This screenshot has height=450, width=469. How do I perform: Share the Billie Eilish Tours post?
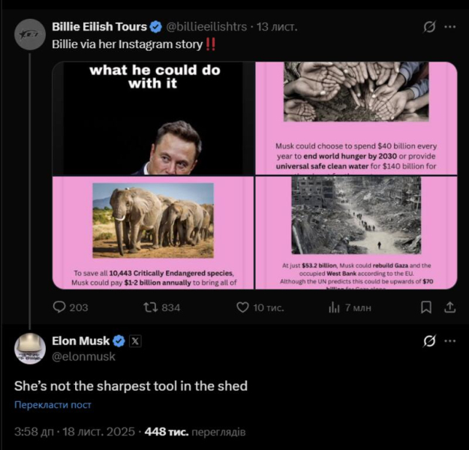(449, 307)
